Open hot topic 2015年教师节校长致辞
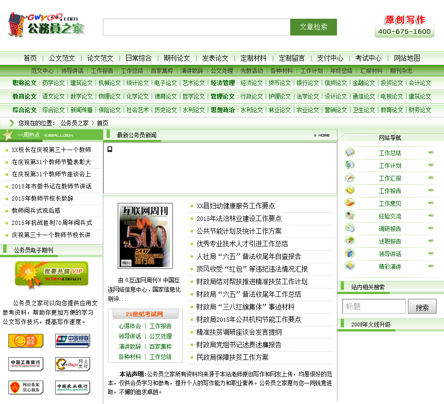Viewport: 444px width, 404px height. 43,198
